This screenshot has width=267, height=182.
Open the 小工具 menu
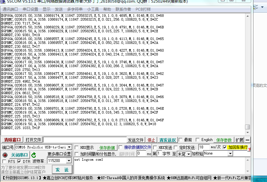(x=93, y=9)
